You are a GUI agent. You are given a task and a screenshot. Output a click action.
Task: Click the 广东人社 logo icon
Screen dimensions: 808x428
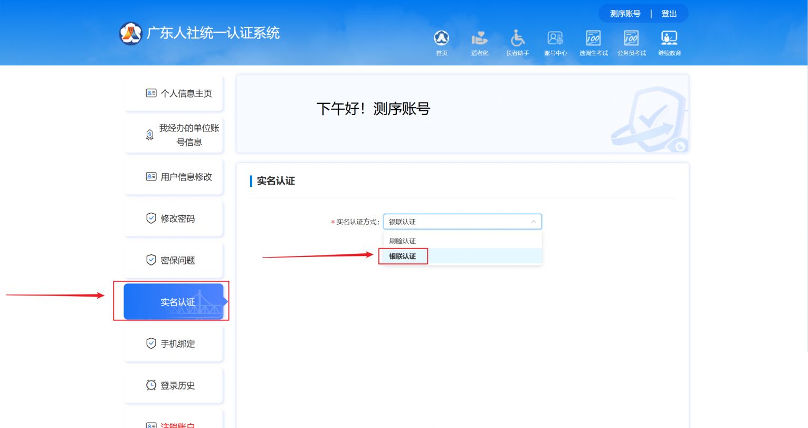[130, 33]
